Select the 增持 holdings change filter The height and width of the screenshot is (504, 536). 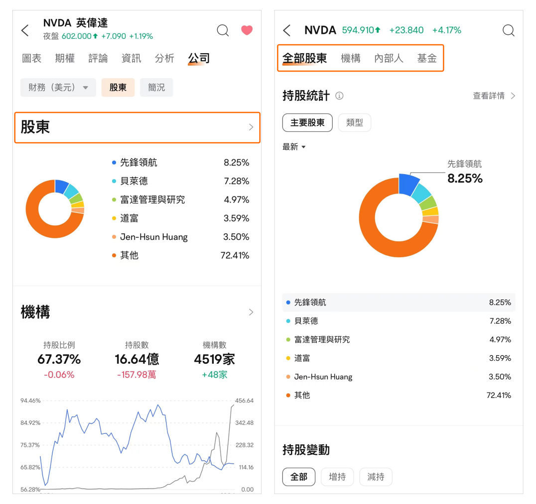(x=337, y=477)
